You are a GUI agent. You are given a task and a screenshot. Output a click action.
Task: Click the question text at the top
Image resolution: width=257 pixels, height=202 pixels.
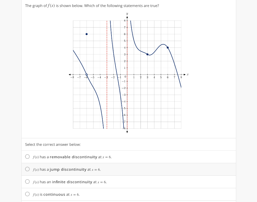coord(92,6)
